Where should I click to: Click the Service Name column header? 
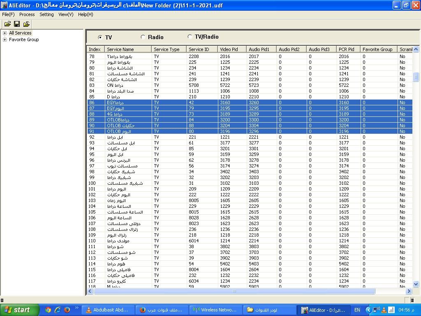127,49
